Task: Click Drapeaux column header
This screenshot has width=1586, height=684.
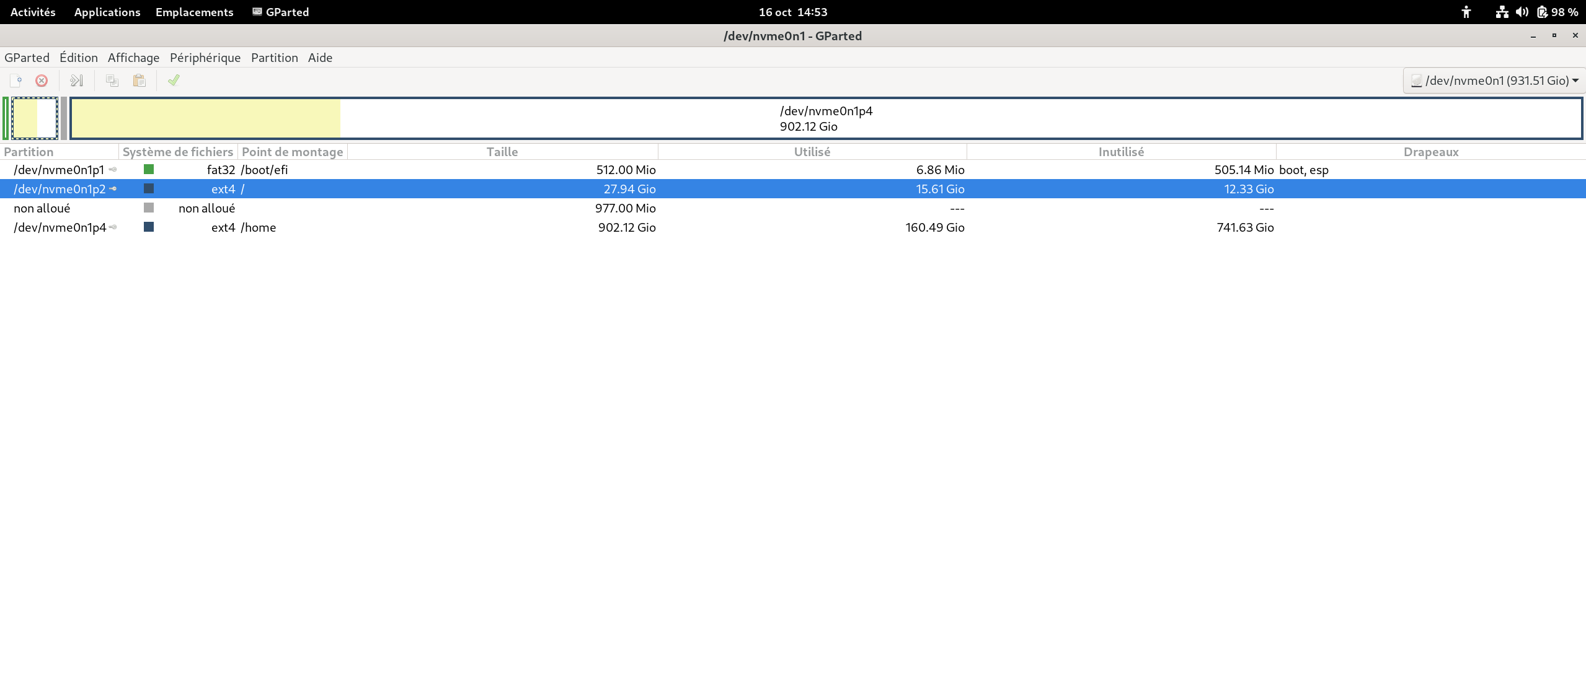Action: [x=1431, y=152]
